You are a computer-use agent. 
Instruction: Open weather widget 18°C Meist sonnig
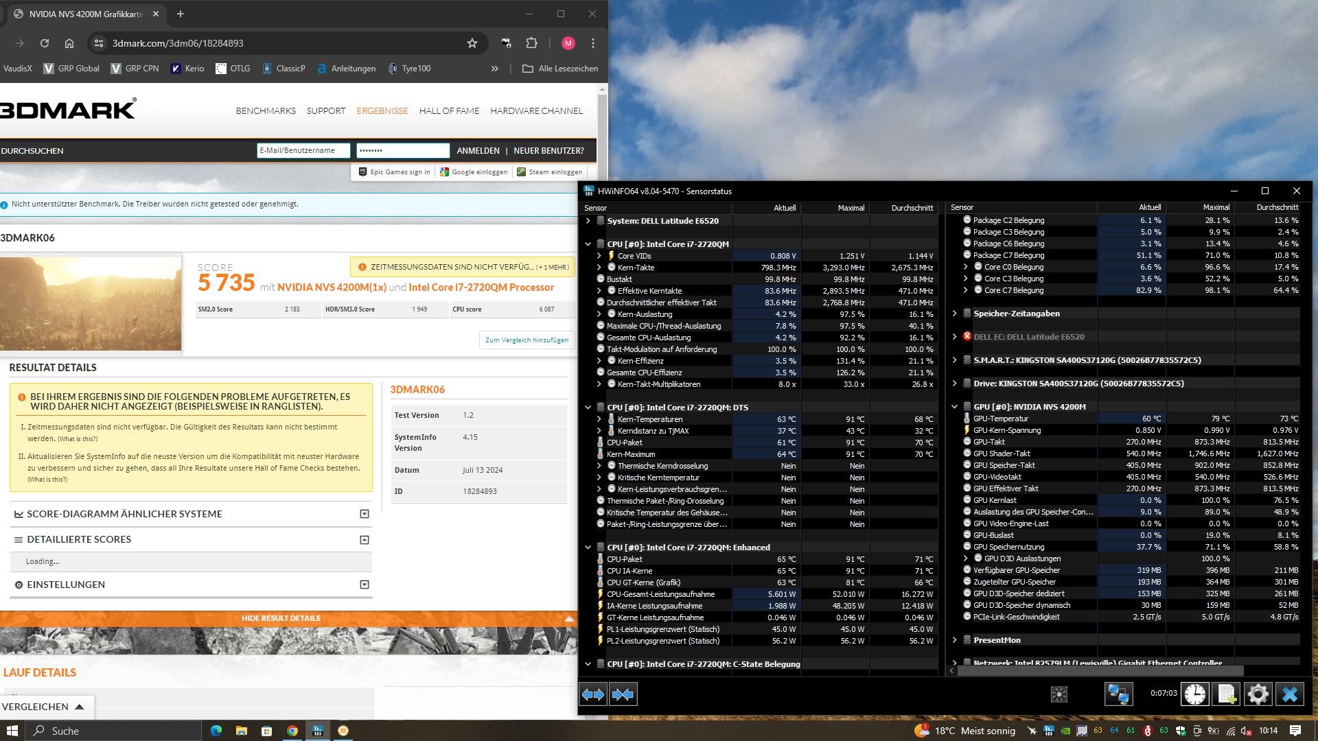pos(965,731)
